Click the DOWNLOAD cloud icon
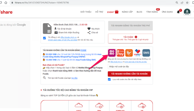Screen dimensions: 194x111 click(120, 105)
